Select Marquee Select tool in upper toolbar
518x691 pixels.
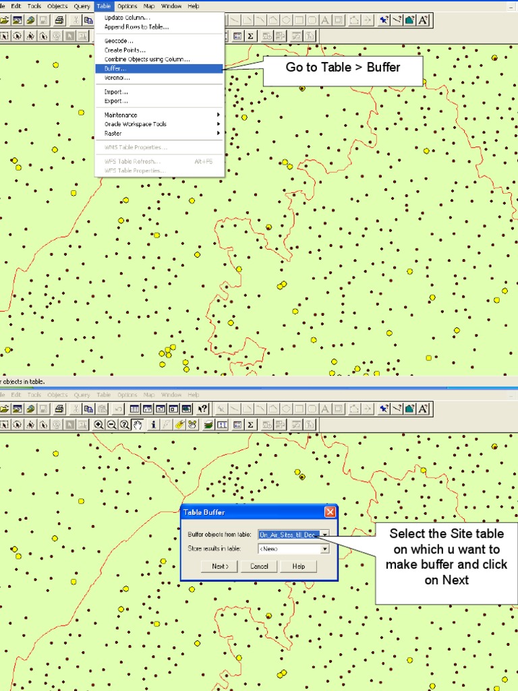tap(5, 36)
